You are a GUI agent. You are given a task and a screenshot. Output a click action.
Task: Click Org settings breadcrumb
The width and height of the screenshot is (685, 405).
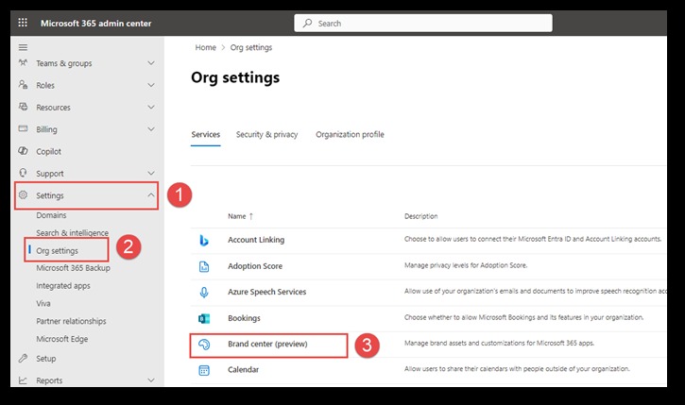click(251, 47)
